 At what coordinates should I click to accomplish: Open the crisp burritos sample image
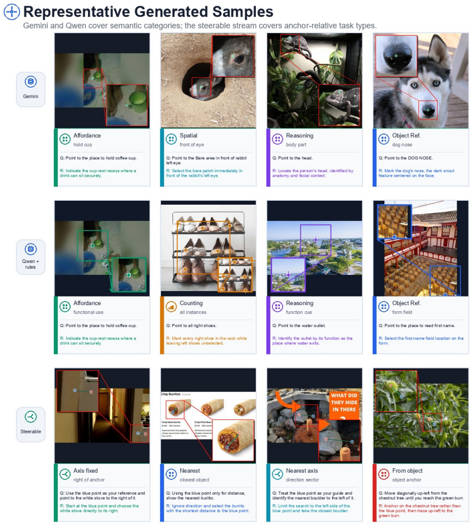208,416
